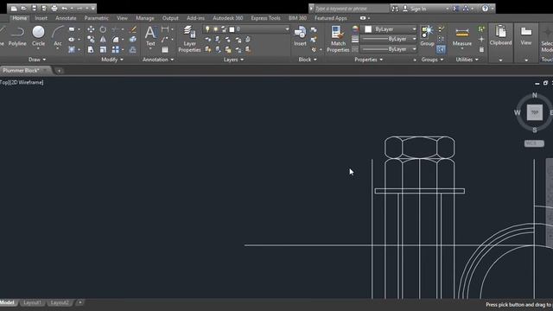Click the Insert block icon
Screen dimensions: 553x311
[300, 36]
